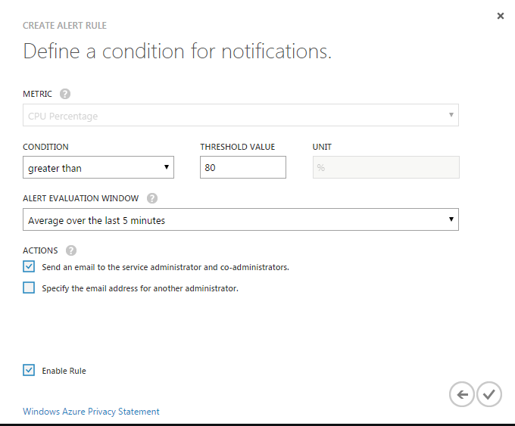Image resolution: width=515 pixels, height=426 pixels.
Task: Click the Unit percent field
Action: (x=385, y=168)
